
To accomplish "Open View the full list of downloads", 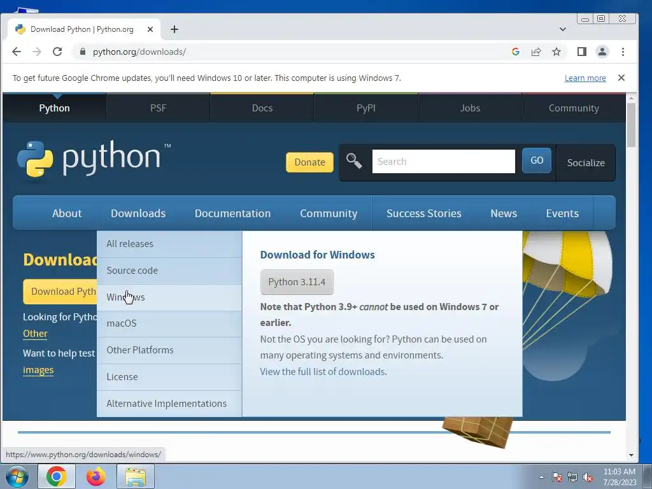I will (x=323, y=372).
